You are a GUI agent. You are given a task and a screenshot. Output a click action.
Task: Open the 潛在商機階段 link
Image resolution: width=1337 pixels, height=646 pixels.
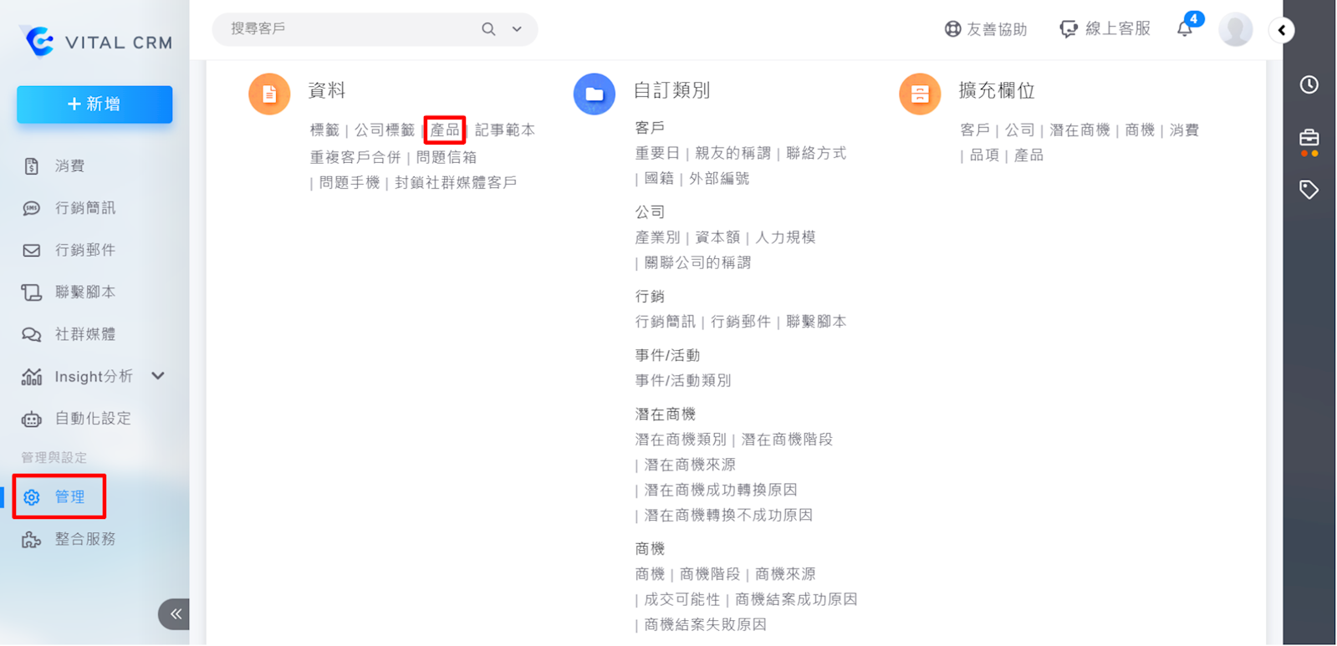[x=787, y=440]
